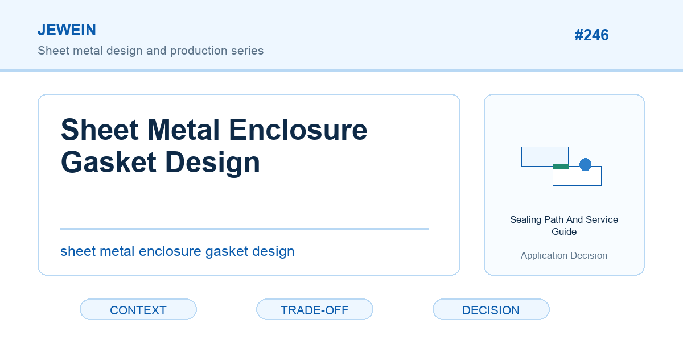Open the CONTEXT pill tag
The width and height of the screenshot is (683, 357).
[x=138, y=309]
